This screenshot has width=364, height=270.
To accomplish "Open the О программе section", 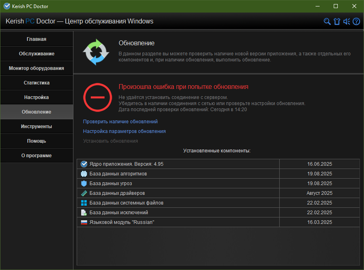I will coord(36,156).
